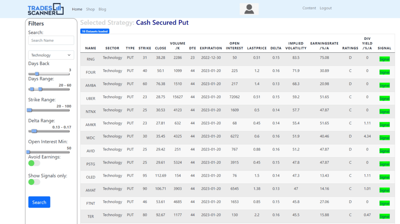Click the Signal badge in RNG row
This screenshot has height=224, width=400.
pos(384,59)
